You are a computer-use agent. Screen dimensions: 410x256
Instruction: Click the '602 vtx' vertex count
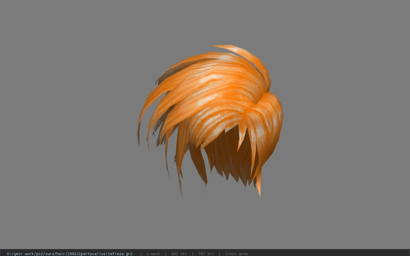pos(179,254)
